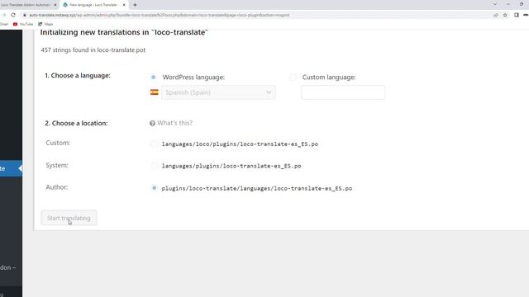Bookmark this page with the star icon
Viewport: 529px width, 297px height.
[x=505, y=15]
